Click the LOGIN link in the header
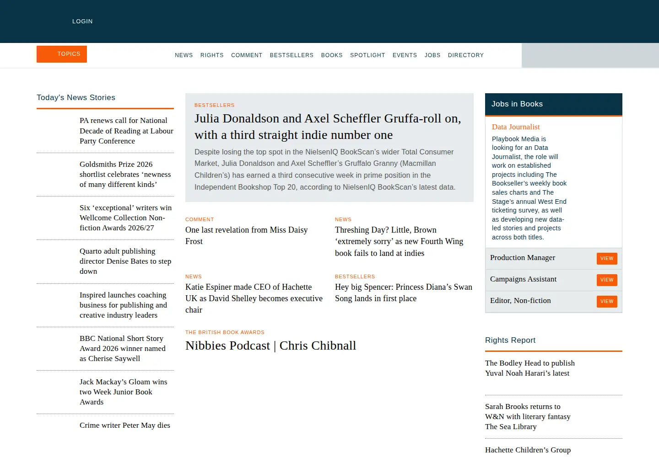659x457 pixels. (82, 21)
